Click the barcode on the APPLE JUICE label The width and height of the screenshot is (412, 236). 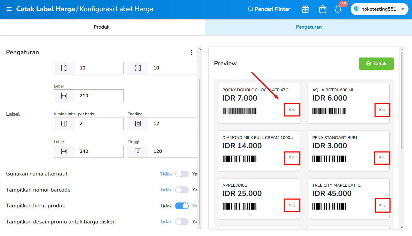tap(239, 207)
